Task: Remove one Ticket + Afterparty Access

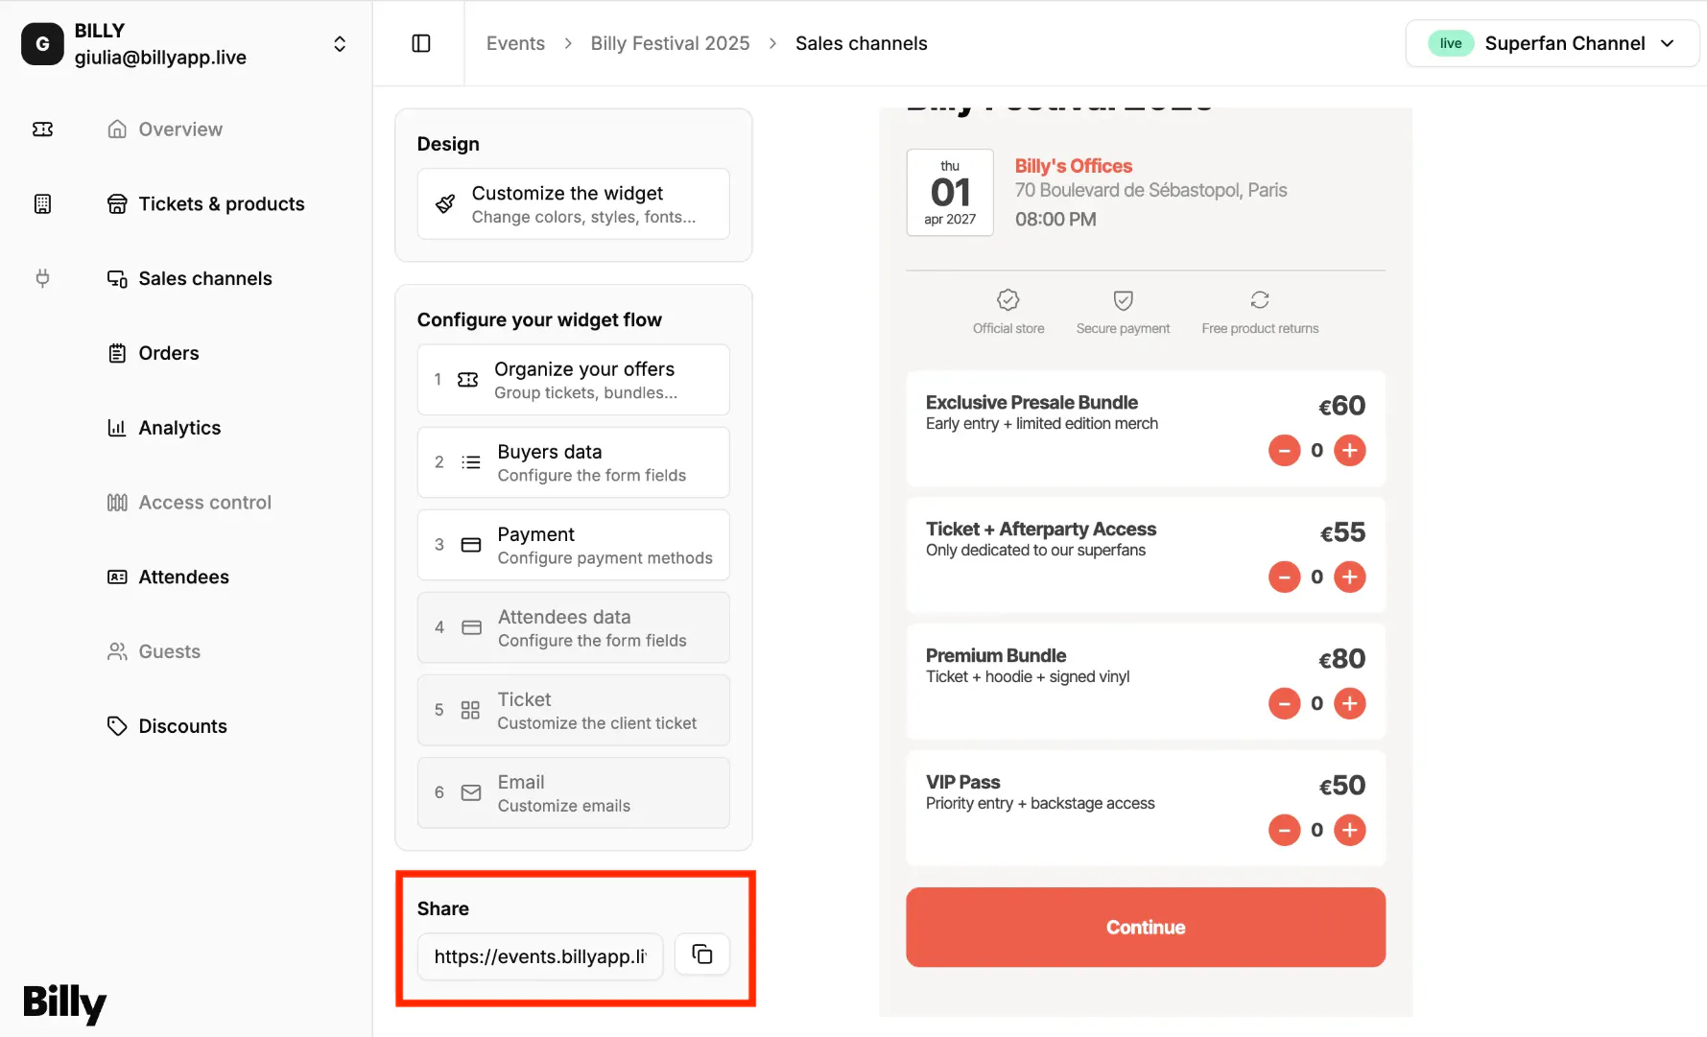Action: [1284, 577]
